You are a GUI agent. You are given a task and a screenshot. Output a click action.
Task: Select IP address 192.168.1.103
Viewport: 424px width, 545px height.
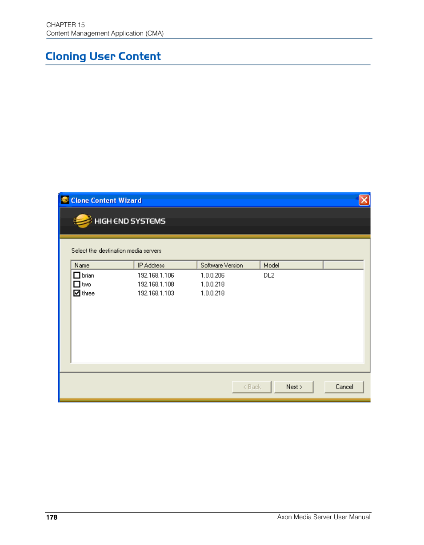156,293
